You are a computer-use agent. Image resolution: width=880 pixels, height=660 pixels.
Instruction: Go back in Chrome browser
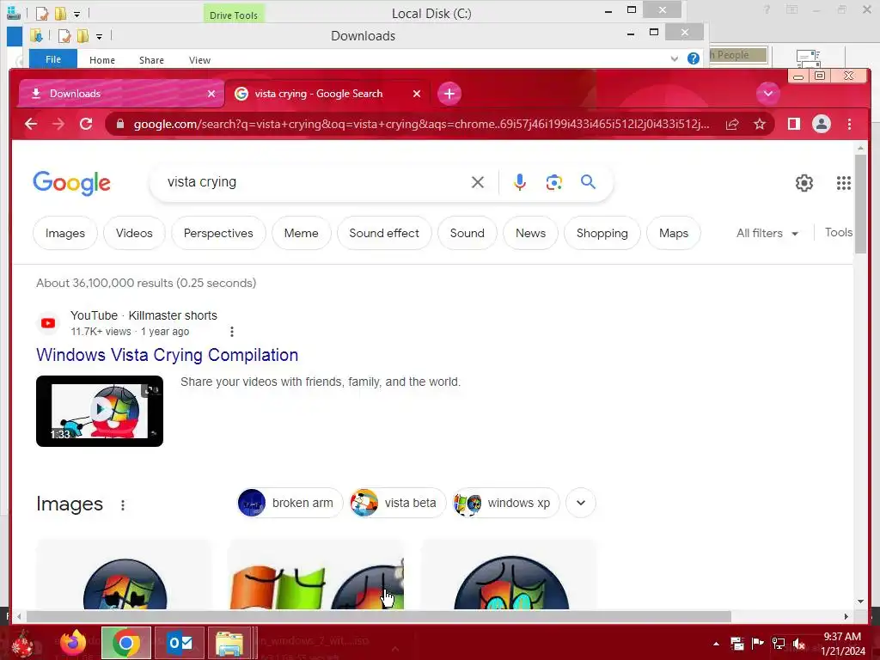click(x=31, y=124)
